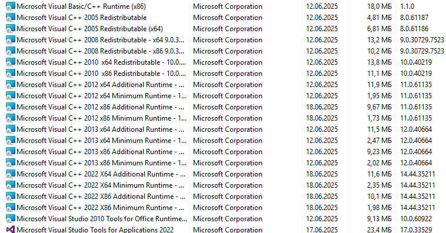Screen dimensions: 446x233
Task: Click the size value "23,4 МБ"
Action: coord(379,229)
